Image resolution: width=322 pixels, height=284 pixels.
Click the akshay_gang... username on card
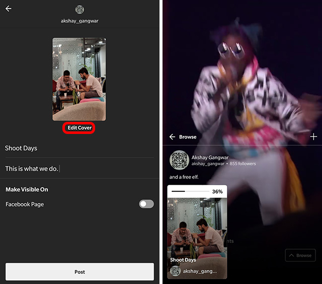200,271
